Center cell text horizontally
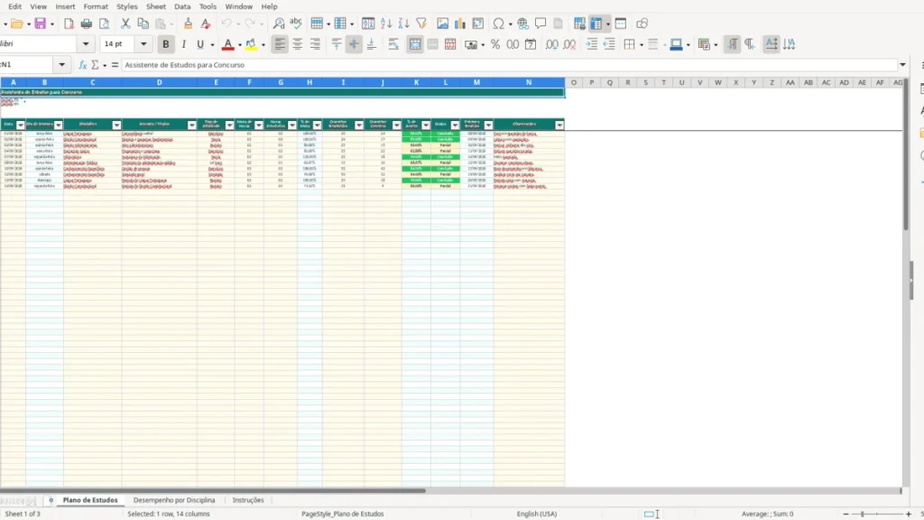This screenshot has height=520, width=924. pyautogui.click(x=298, y=44)
